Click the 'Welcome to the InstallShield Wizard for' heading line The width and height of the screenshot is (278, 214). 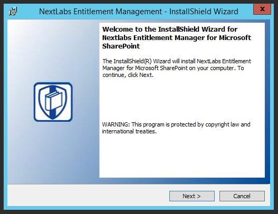pyautogui.click(x=170, y=29)
